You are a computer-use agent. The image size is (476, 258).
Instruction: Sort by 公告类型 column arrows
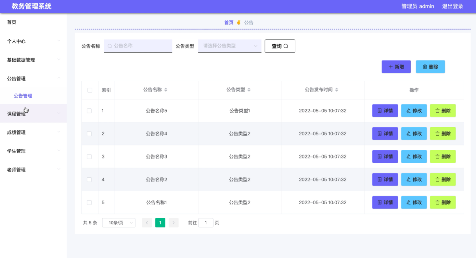coord(249,90)
